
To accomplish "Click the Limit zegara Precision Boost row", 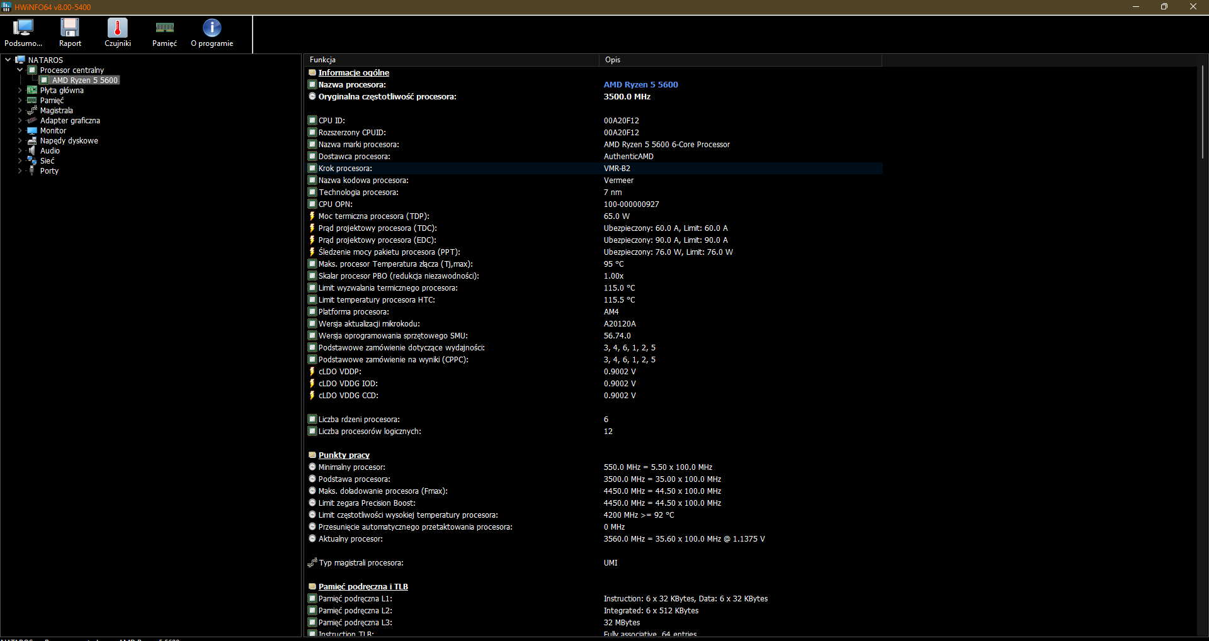I will 594,503.
